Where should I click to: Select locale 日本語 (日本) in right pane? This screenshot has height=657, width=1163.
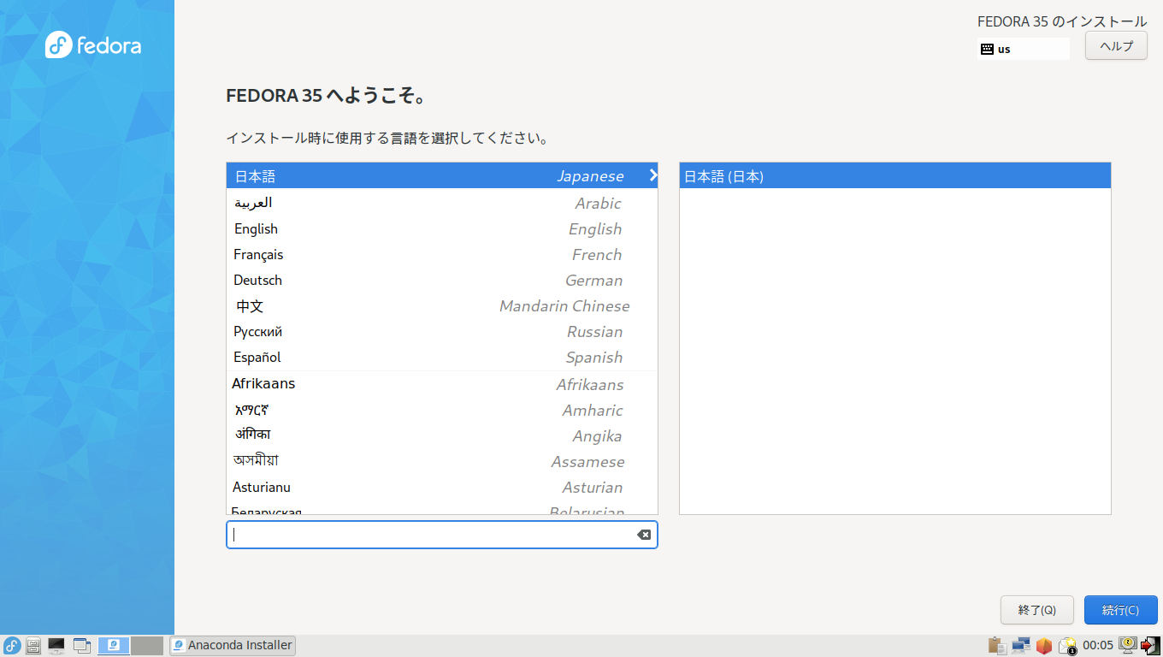click(x=895, y=176)
